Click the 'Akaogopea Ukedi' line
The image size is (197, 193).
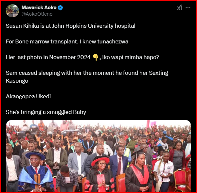(x=28, y=96)
